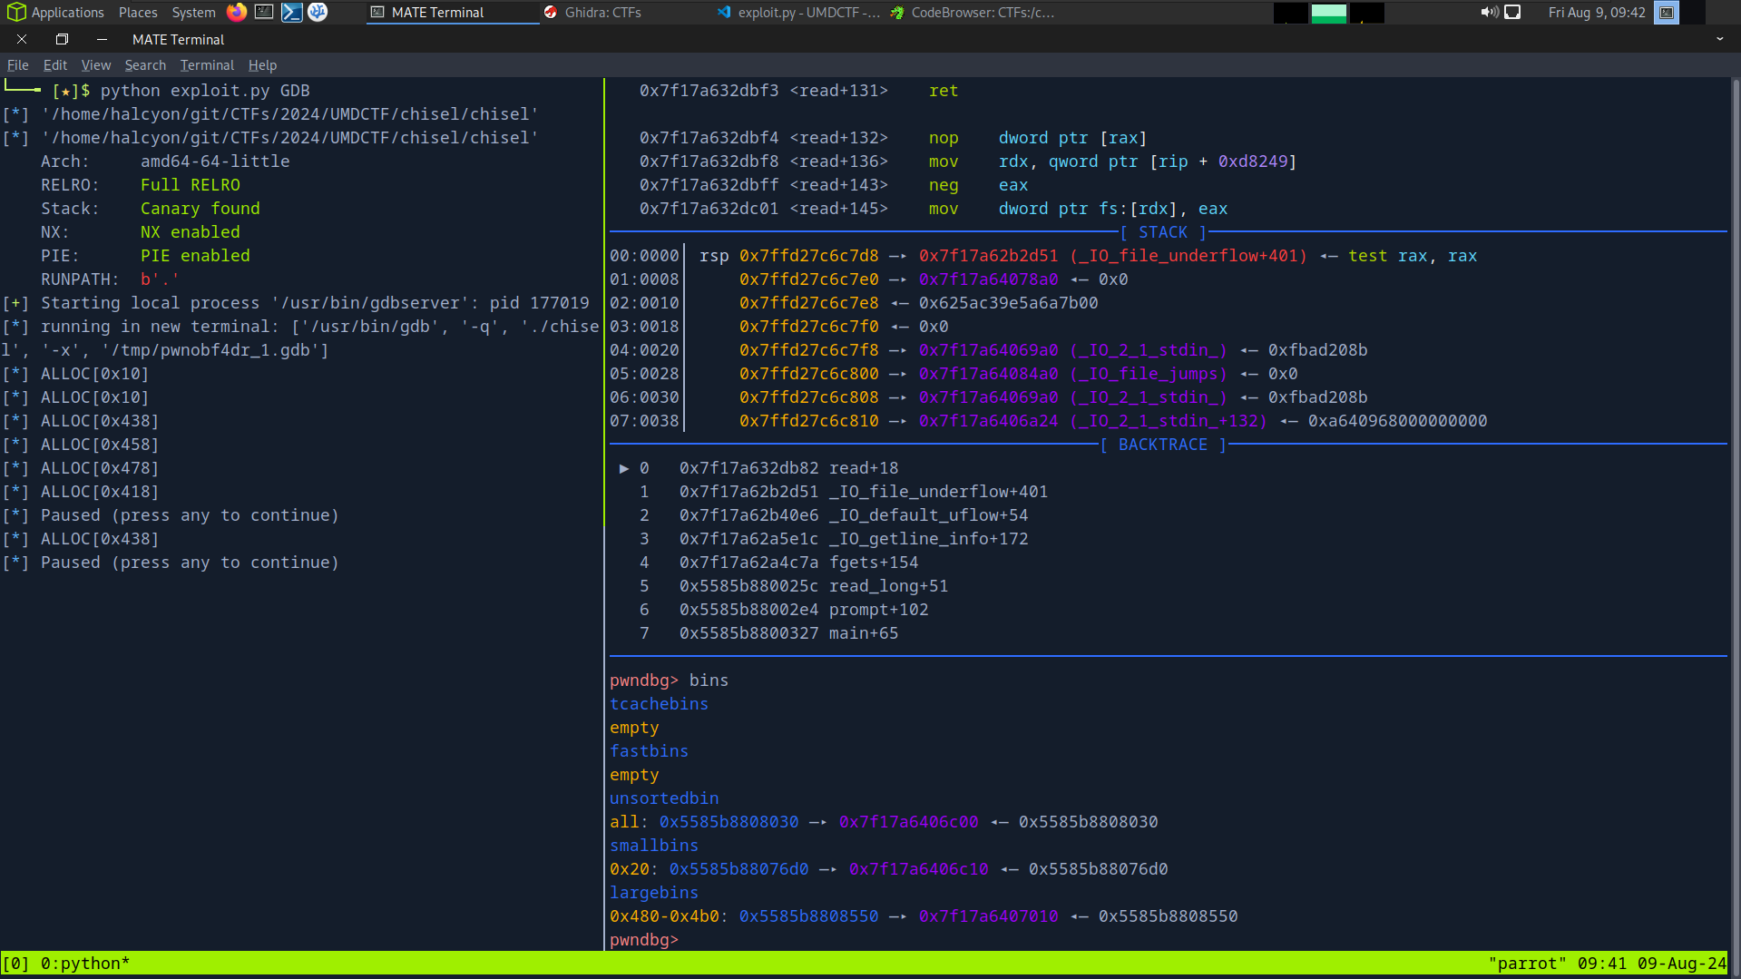Open the volume control icon
Screen dimensions: 1741x979
pos(1489,12)
